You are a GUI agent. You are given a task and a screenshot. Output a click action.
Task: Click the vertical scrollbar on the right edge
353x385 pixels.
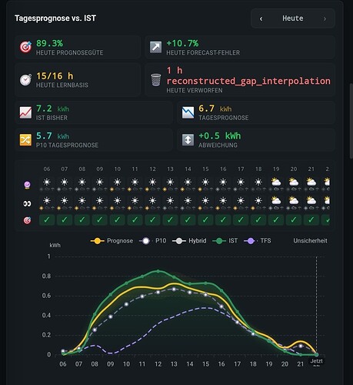point(351,121)
